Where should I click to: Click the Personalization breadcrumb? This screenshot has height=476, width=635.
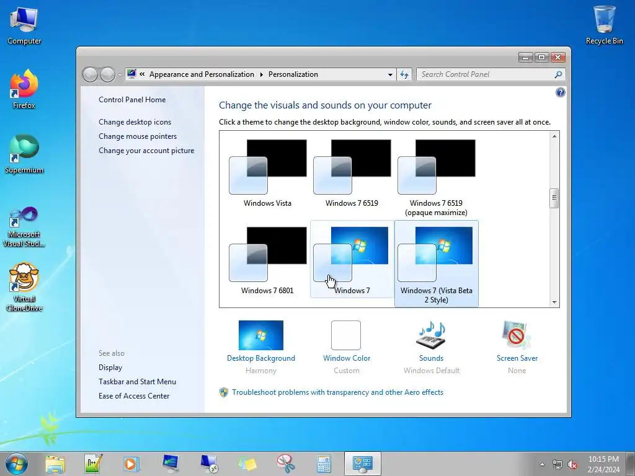tap(293, 74)
